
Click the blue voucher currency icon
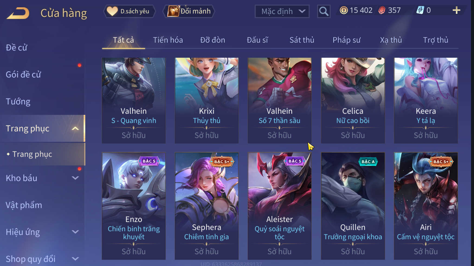[420, 10]
